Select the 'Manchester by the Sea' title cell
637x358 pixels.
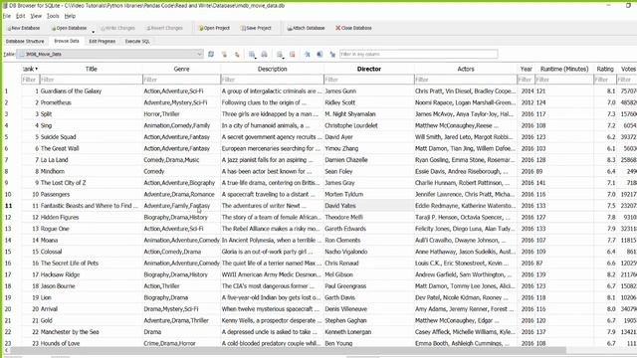click(x=91, y=332)
